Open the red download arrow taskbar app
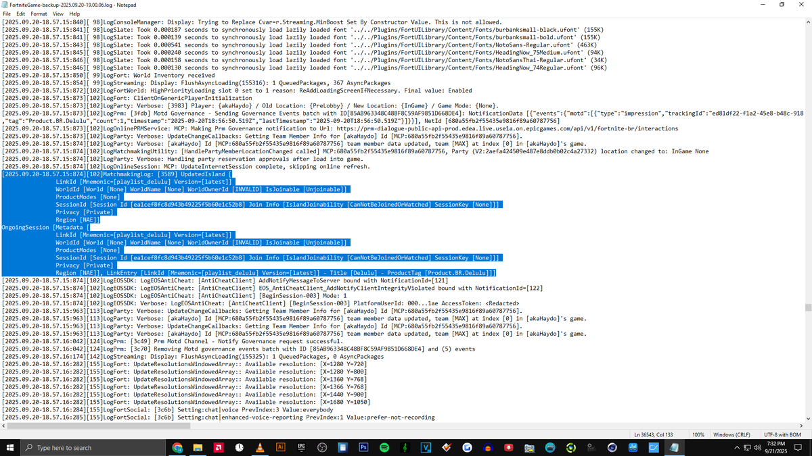The width and height of the screenshot is (812, 456). pos(508,447)
